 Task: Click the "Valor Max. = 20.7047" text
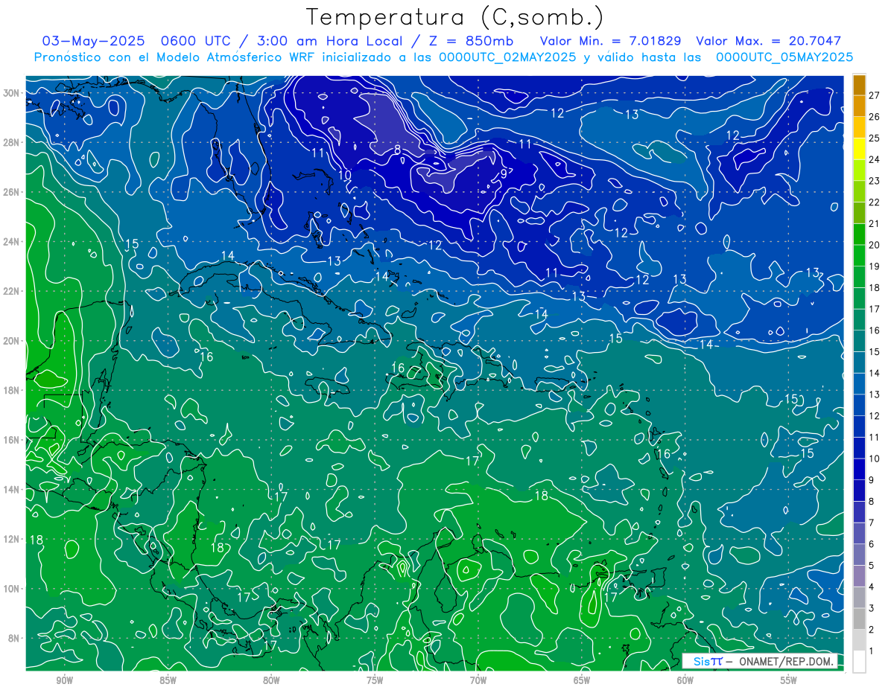pyautogui.click(x=768, y=41)
